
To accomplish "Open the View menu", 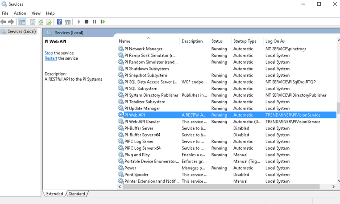I will coord(36,13).
